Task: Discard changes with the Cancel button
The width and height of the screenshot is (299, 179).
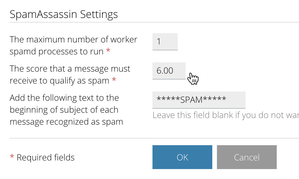Action: [x=247, y=157]
